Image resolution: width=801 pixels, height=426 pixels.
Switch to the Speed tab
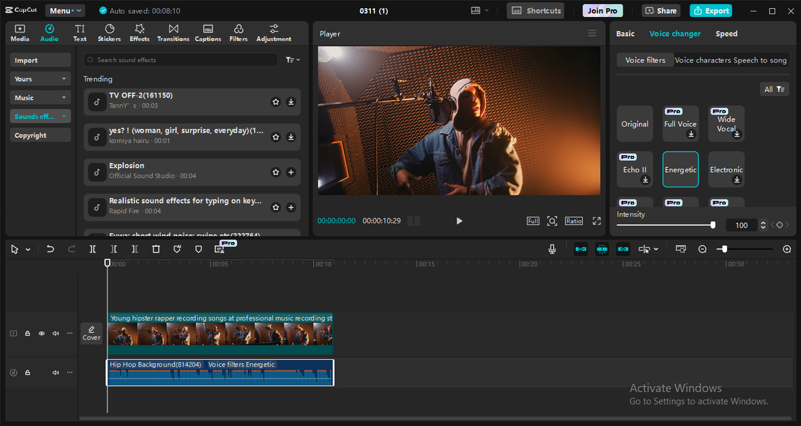[x=727, y=34]
